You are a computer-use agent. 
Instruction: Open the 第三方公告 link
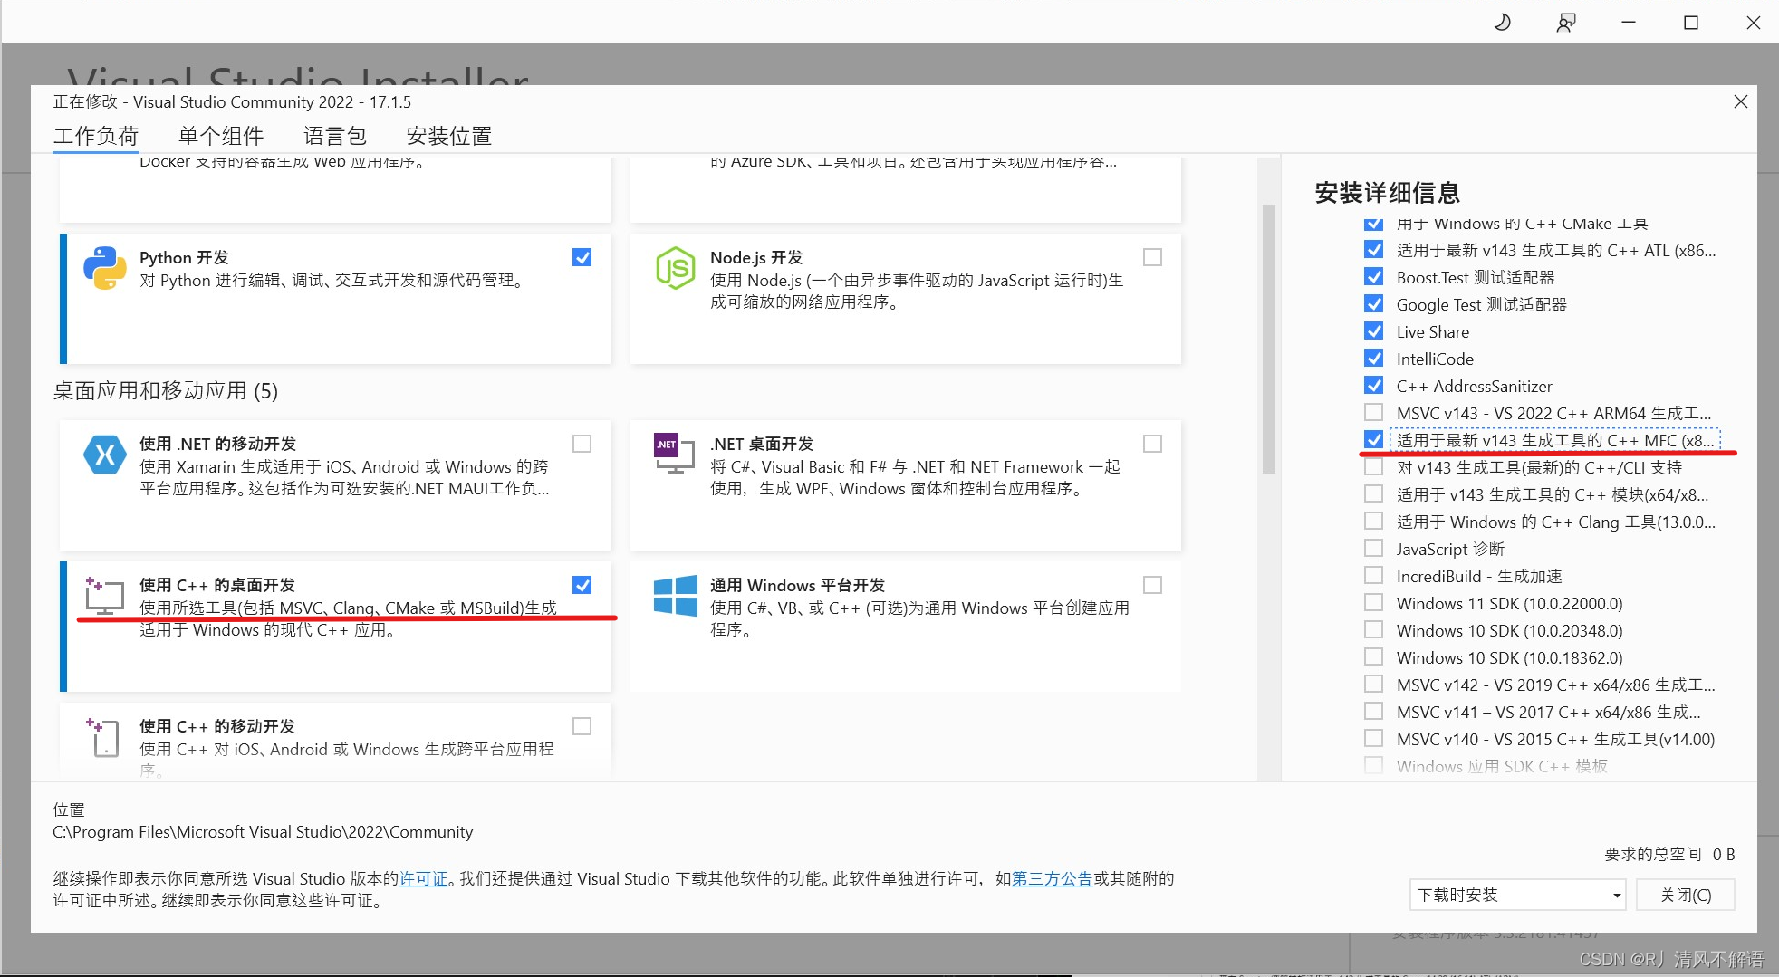tap(1052, 878)
